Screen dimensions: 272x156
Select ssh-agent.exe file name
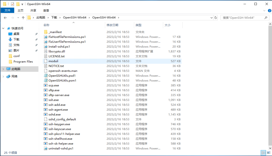coord(58,110)
